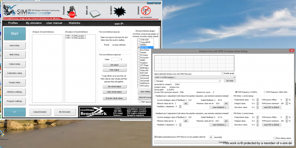Enable the 10 Bit USB plugin
This screenshot has height=148, width=296.
(x=139, y=40)
